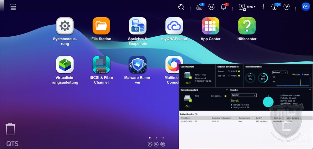Click the Datenträgerzustand header

tap(189, 90)
